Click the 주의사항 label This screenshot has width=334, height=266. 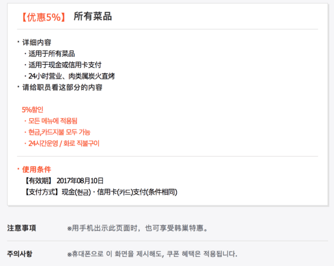pyautogui.click(x=20, y=254)
